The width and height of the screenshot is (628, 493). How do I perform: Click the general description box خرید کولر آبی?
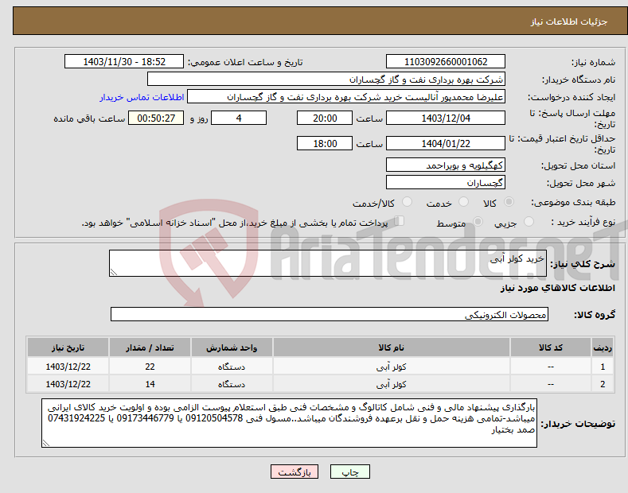(x=328, y=263)
